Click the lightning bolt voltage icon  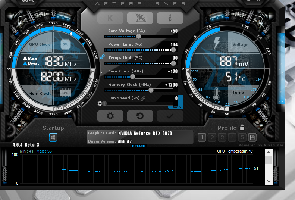(217, 43)
